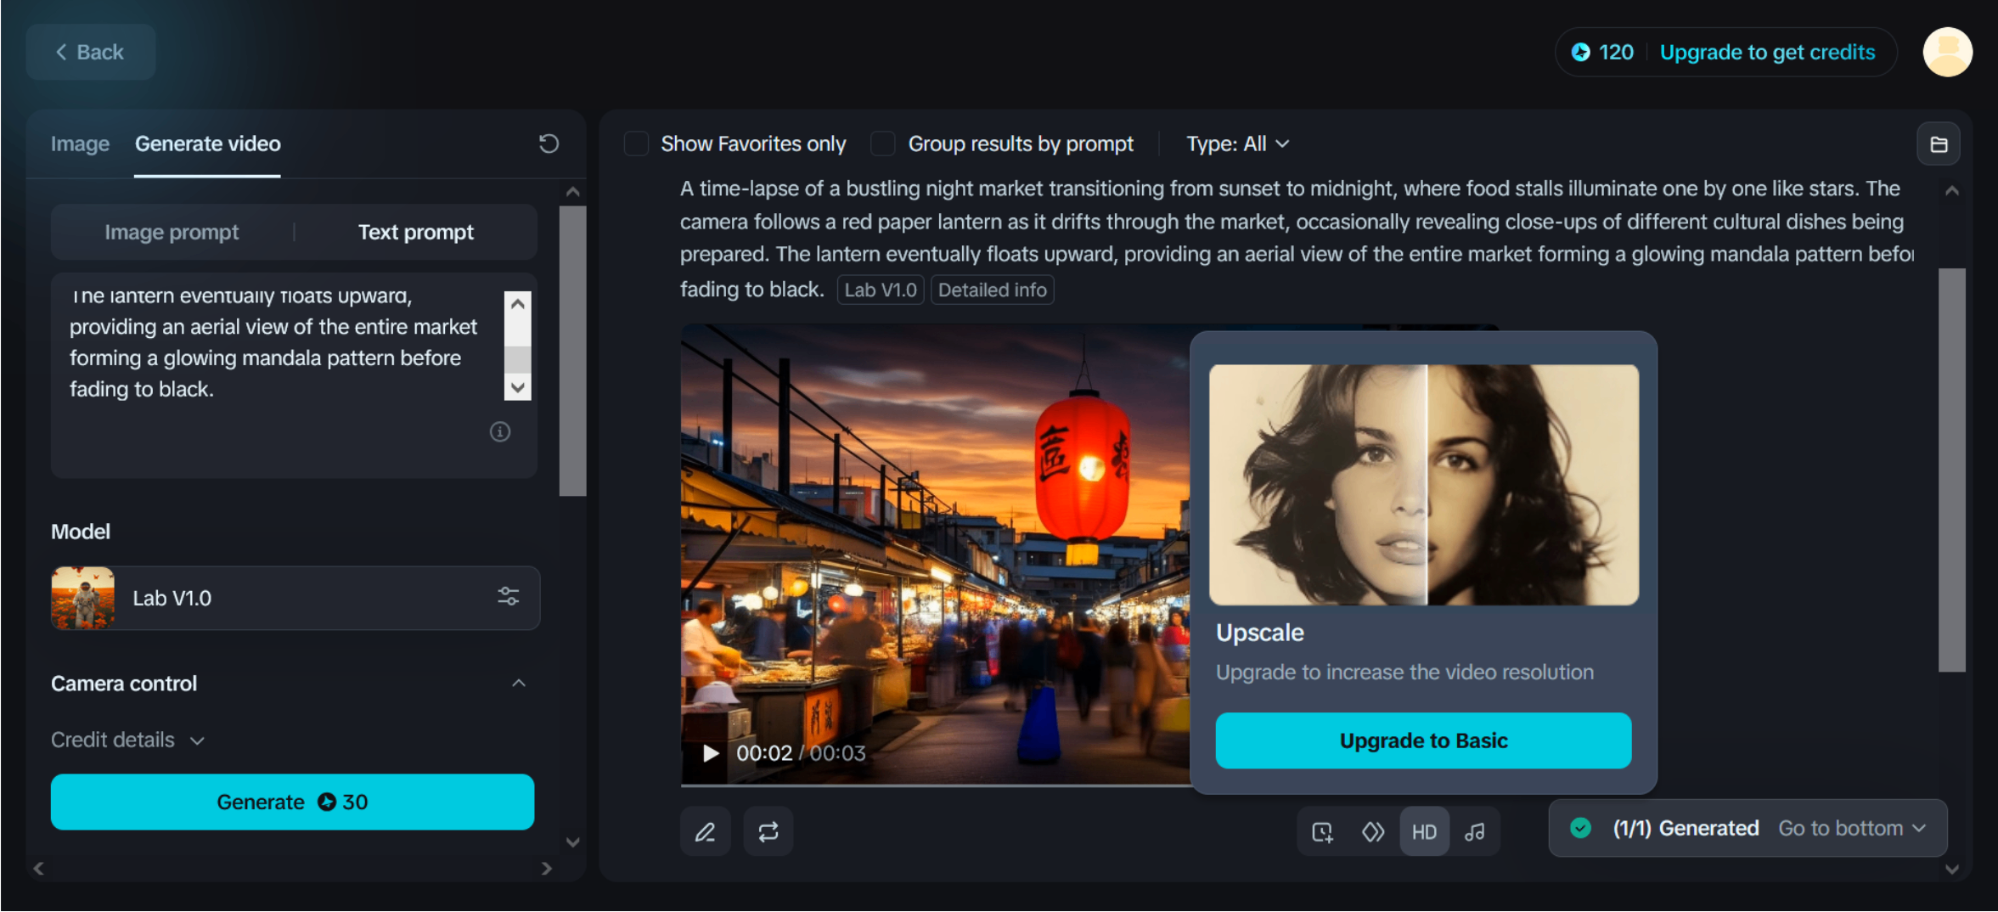The width and height of the screenshot is (1998, 912).
Task: Collapse the Camera control section
Action: (x=519, y=684)
